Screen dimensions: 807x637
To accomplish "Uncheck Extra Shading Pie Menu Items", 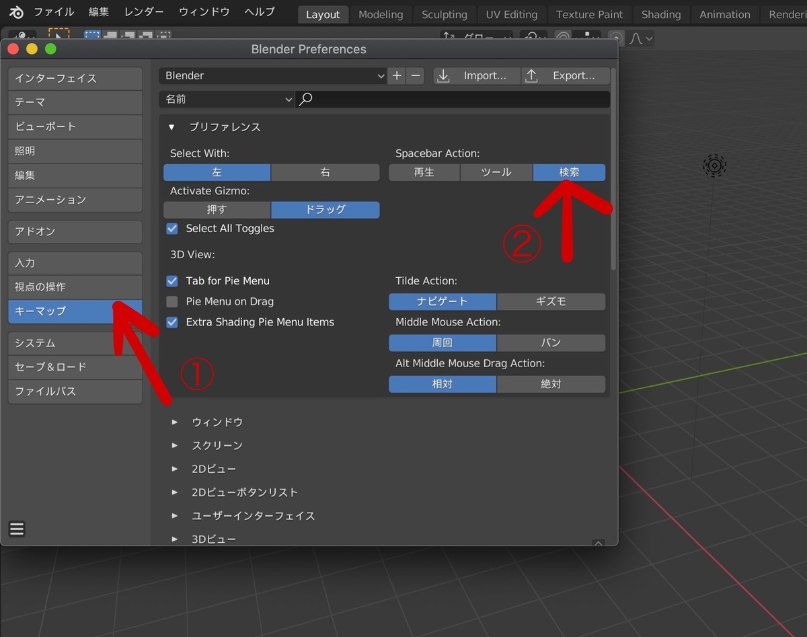I will click(172, 322).
